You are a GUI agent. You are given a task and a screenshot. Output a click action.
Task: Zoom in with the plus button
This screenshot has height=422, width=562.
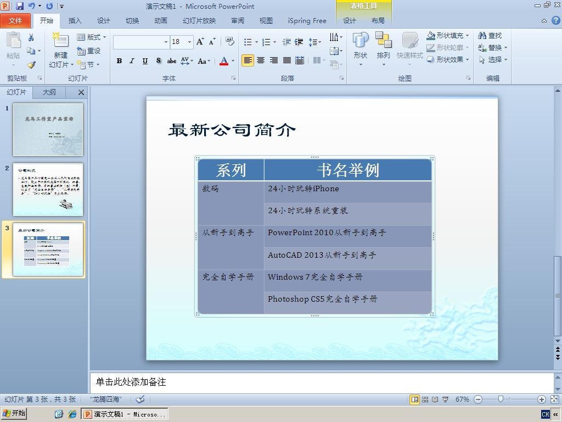click(542, 399)
